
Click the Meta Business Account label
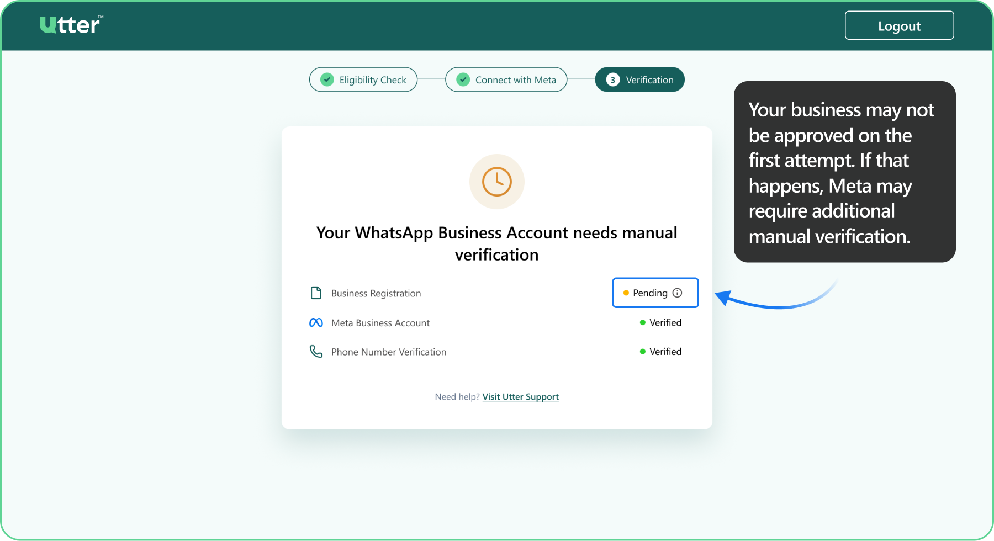pyautogui.click(x=380, y=323)
